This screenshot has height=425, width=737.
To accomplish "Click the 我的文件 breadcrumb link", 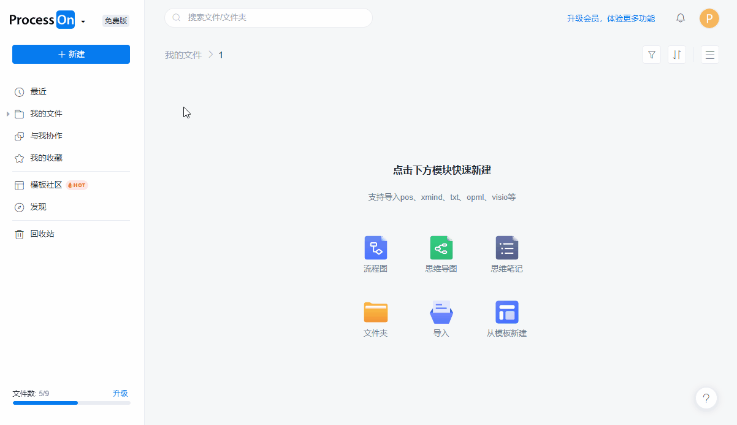I will pos(182,55).
